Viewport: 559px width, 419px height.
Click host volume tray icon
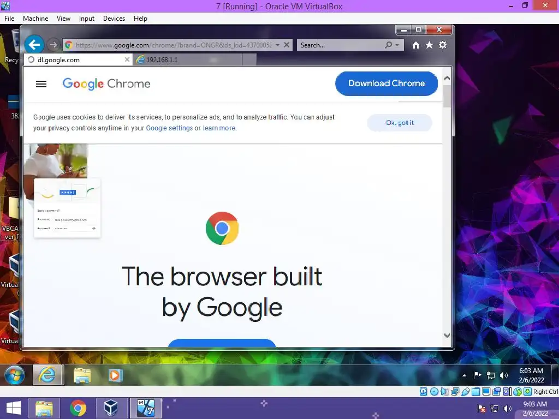tap(507, 409)
